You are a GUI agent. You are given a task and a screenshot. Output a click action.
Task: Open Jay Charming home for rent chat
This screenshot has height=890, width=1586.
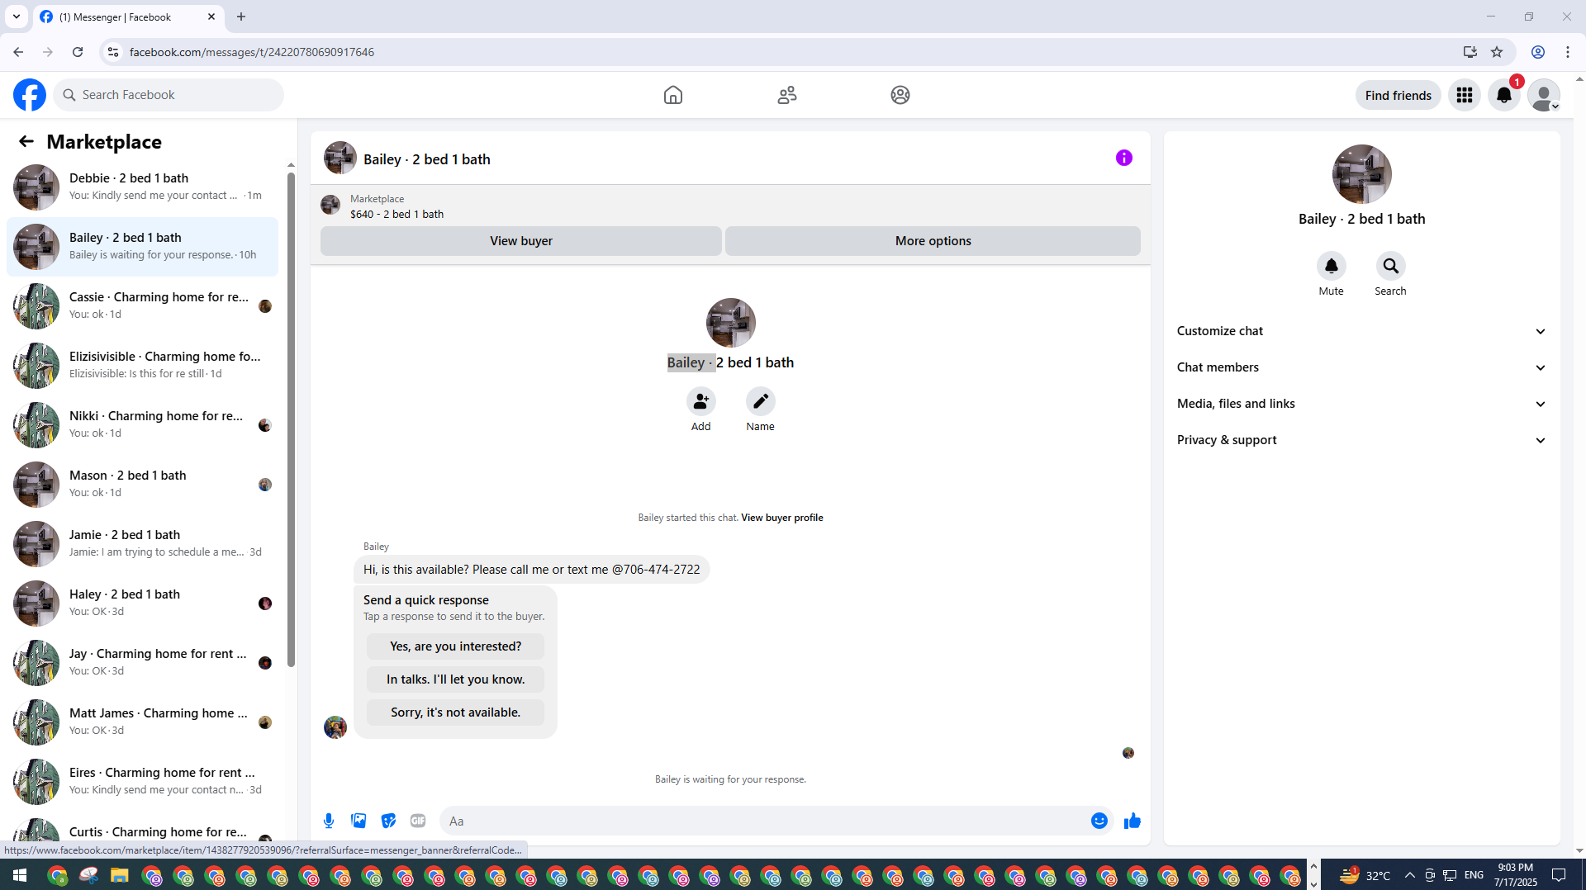(142, 663)
